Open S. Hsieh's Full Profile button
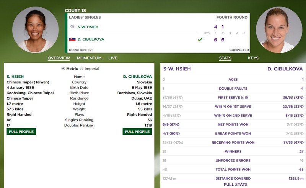The width and height of the screenshot is (306, 188). coord(21,131)
